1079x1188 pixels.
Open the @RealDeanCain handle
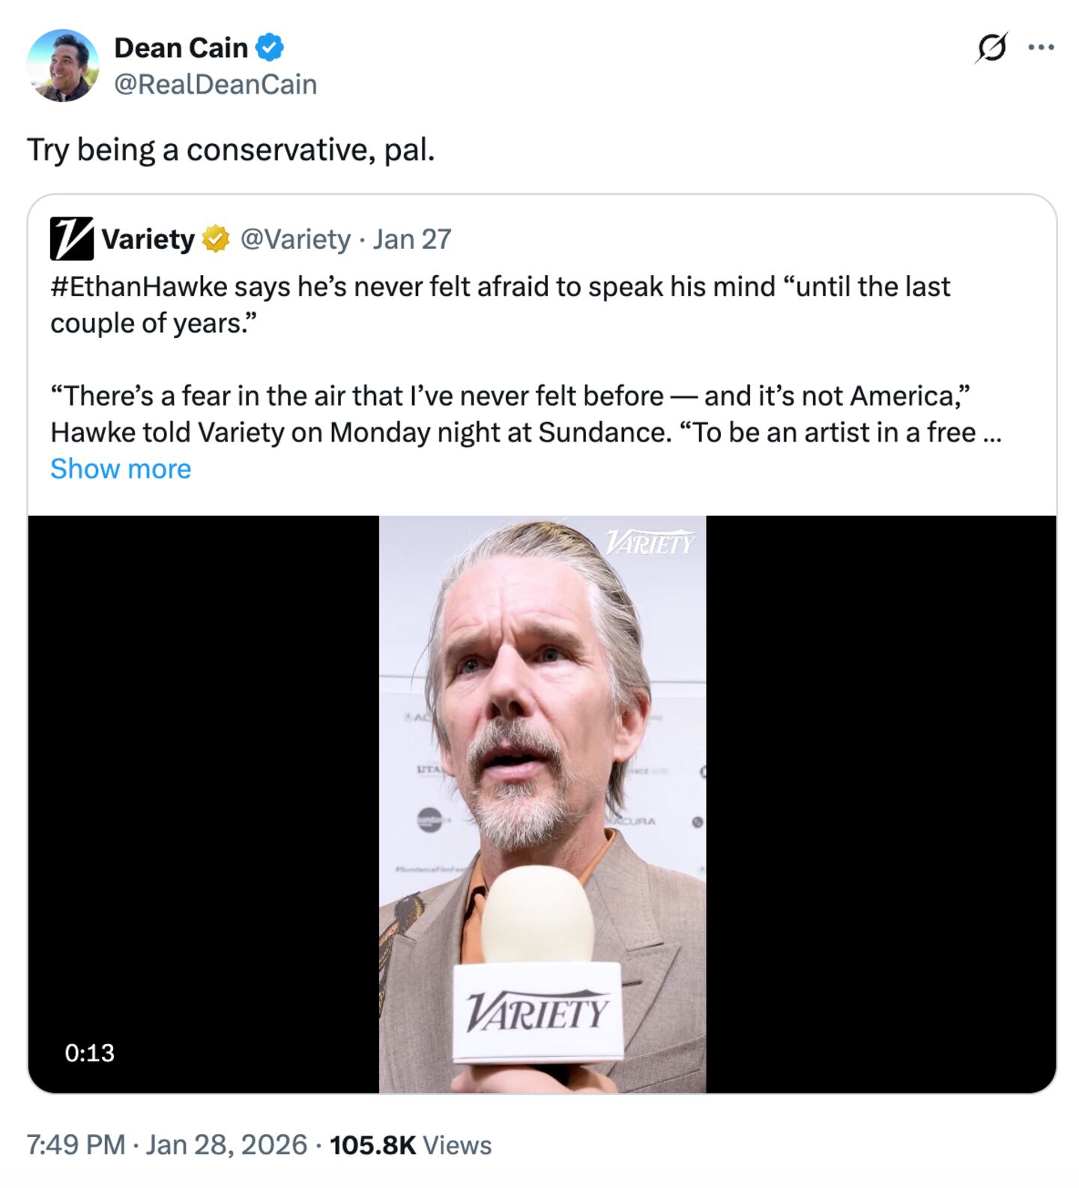coord(216,84)
